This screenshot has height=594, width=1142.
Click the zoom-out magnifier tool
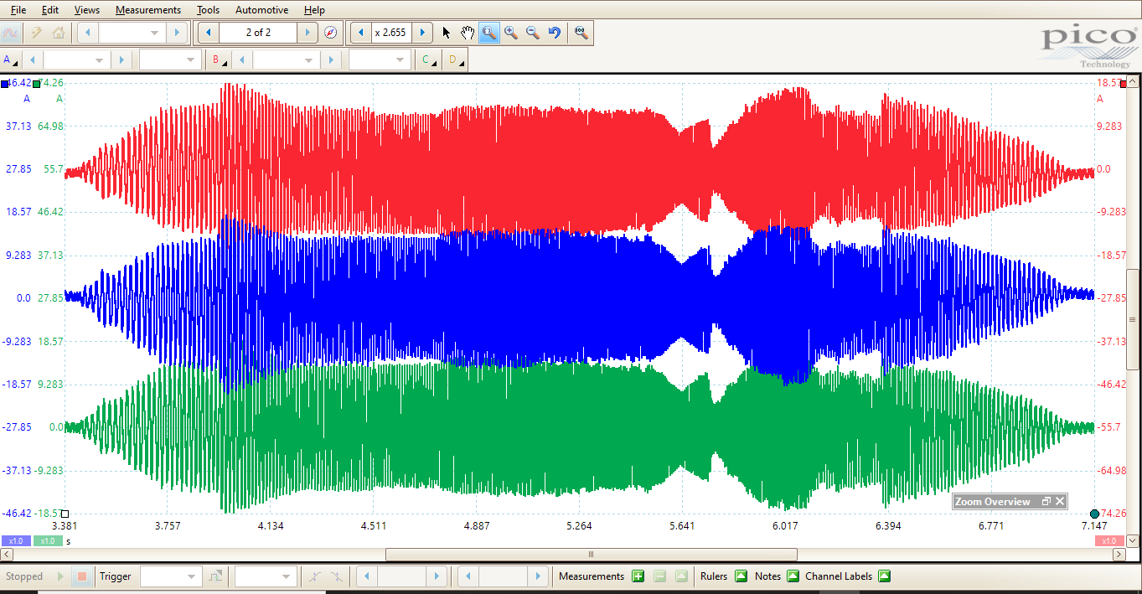pyautogui.click(x=532, y=33)
